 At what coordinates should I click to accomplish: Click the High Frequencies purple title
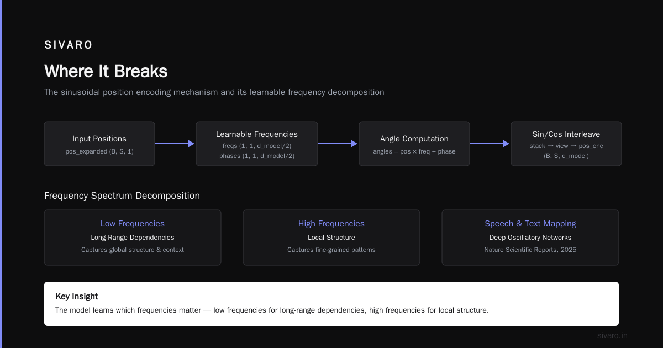coord(331,224)
